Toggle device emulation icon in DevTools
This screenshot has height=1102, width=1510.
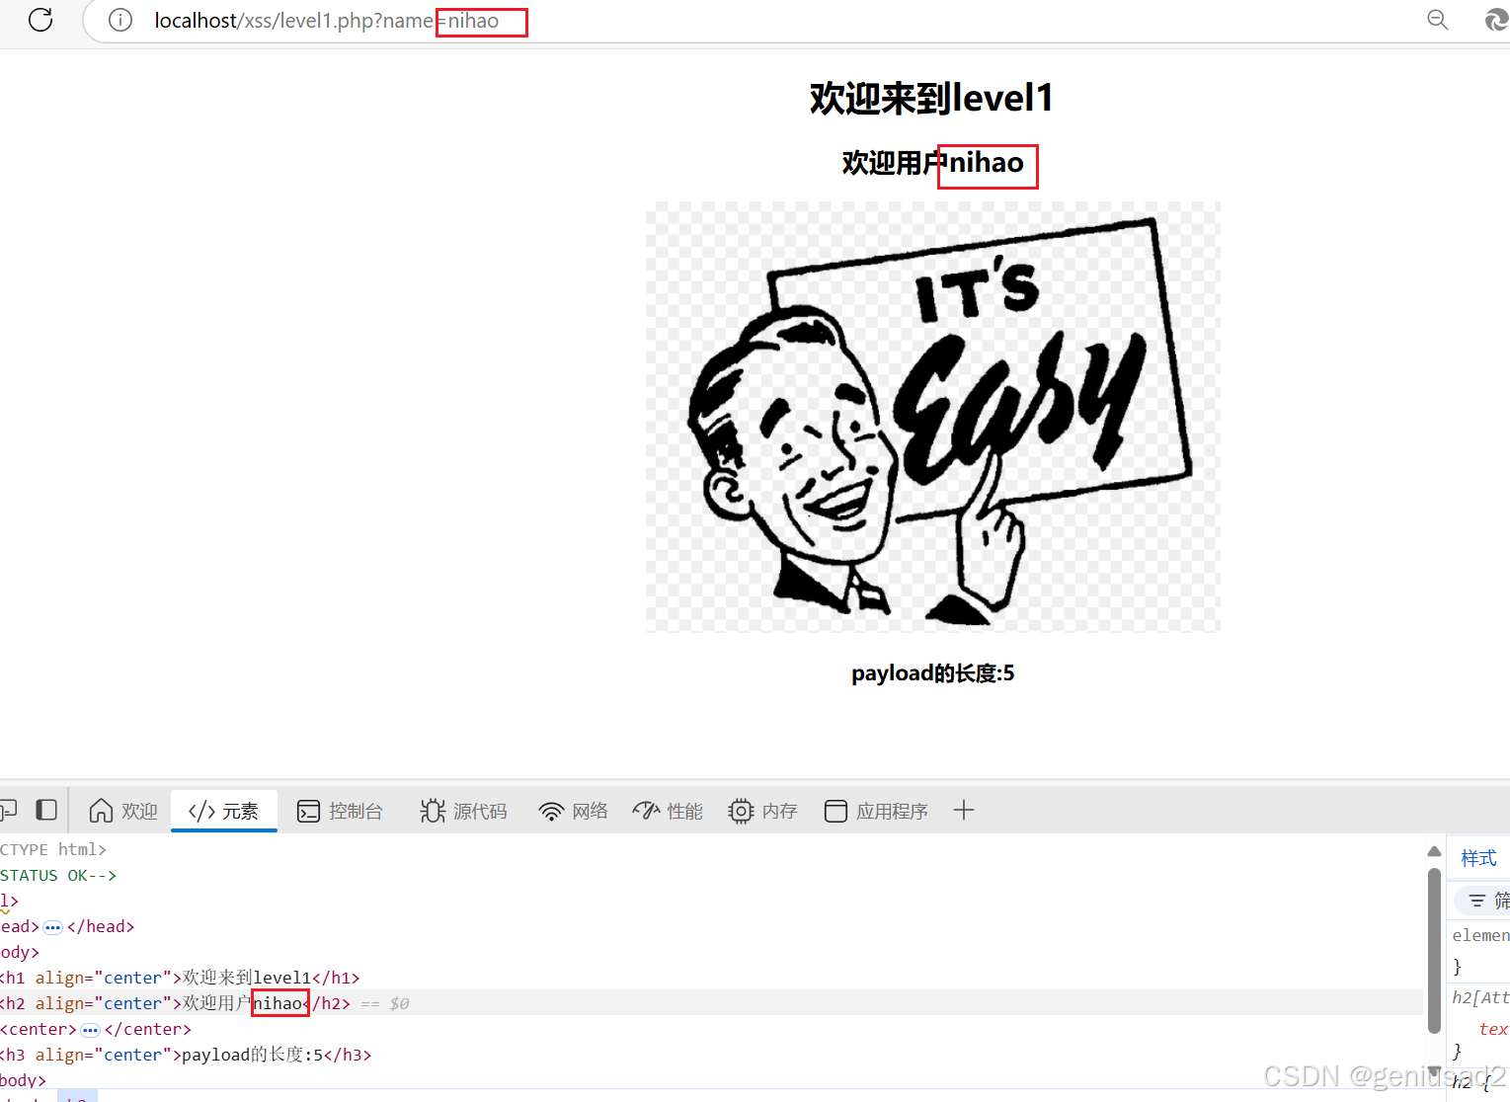coord(8,811)
